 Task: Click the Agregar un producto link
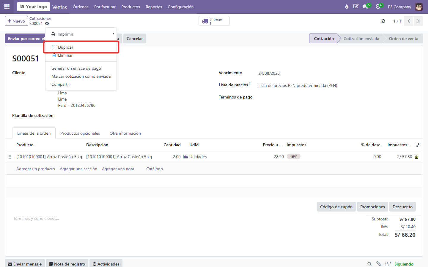[x=36, y=169]
